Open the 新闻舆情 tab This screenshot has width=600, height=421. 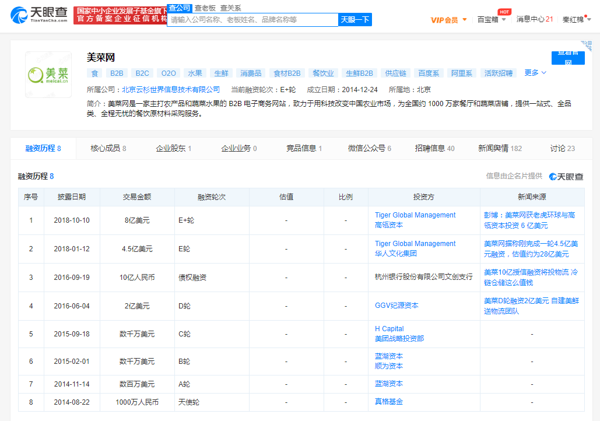[x=500, y=149]
